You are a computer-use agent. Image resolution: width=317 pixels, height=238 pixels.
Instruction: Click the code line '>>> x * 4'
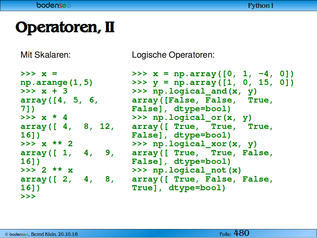point(44,117)
